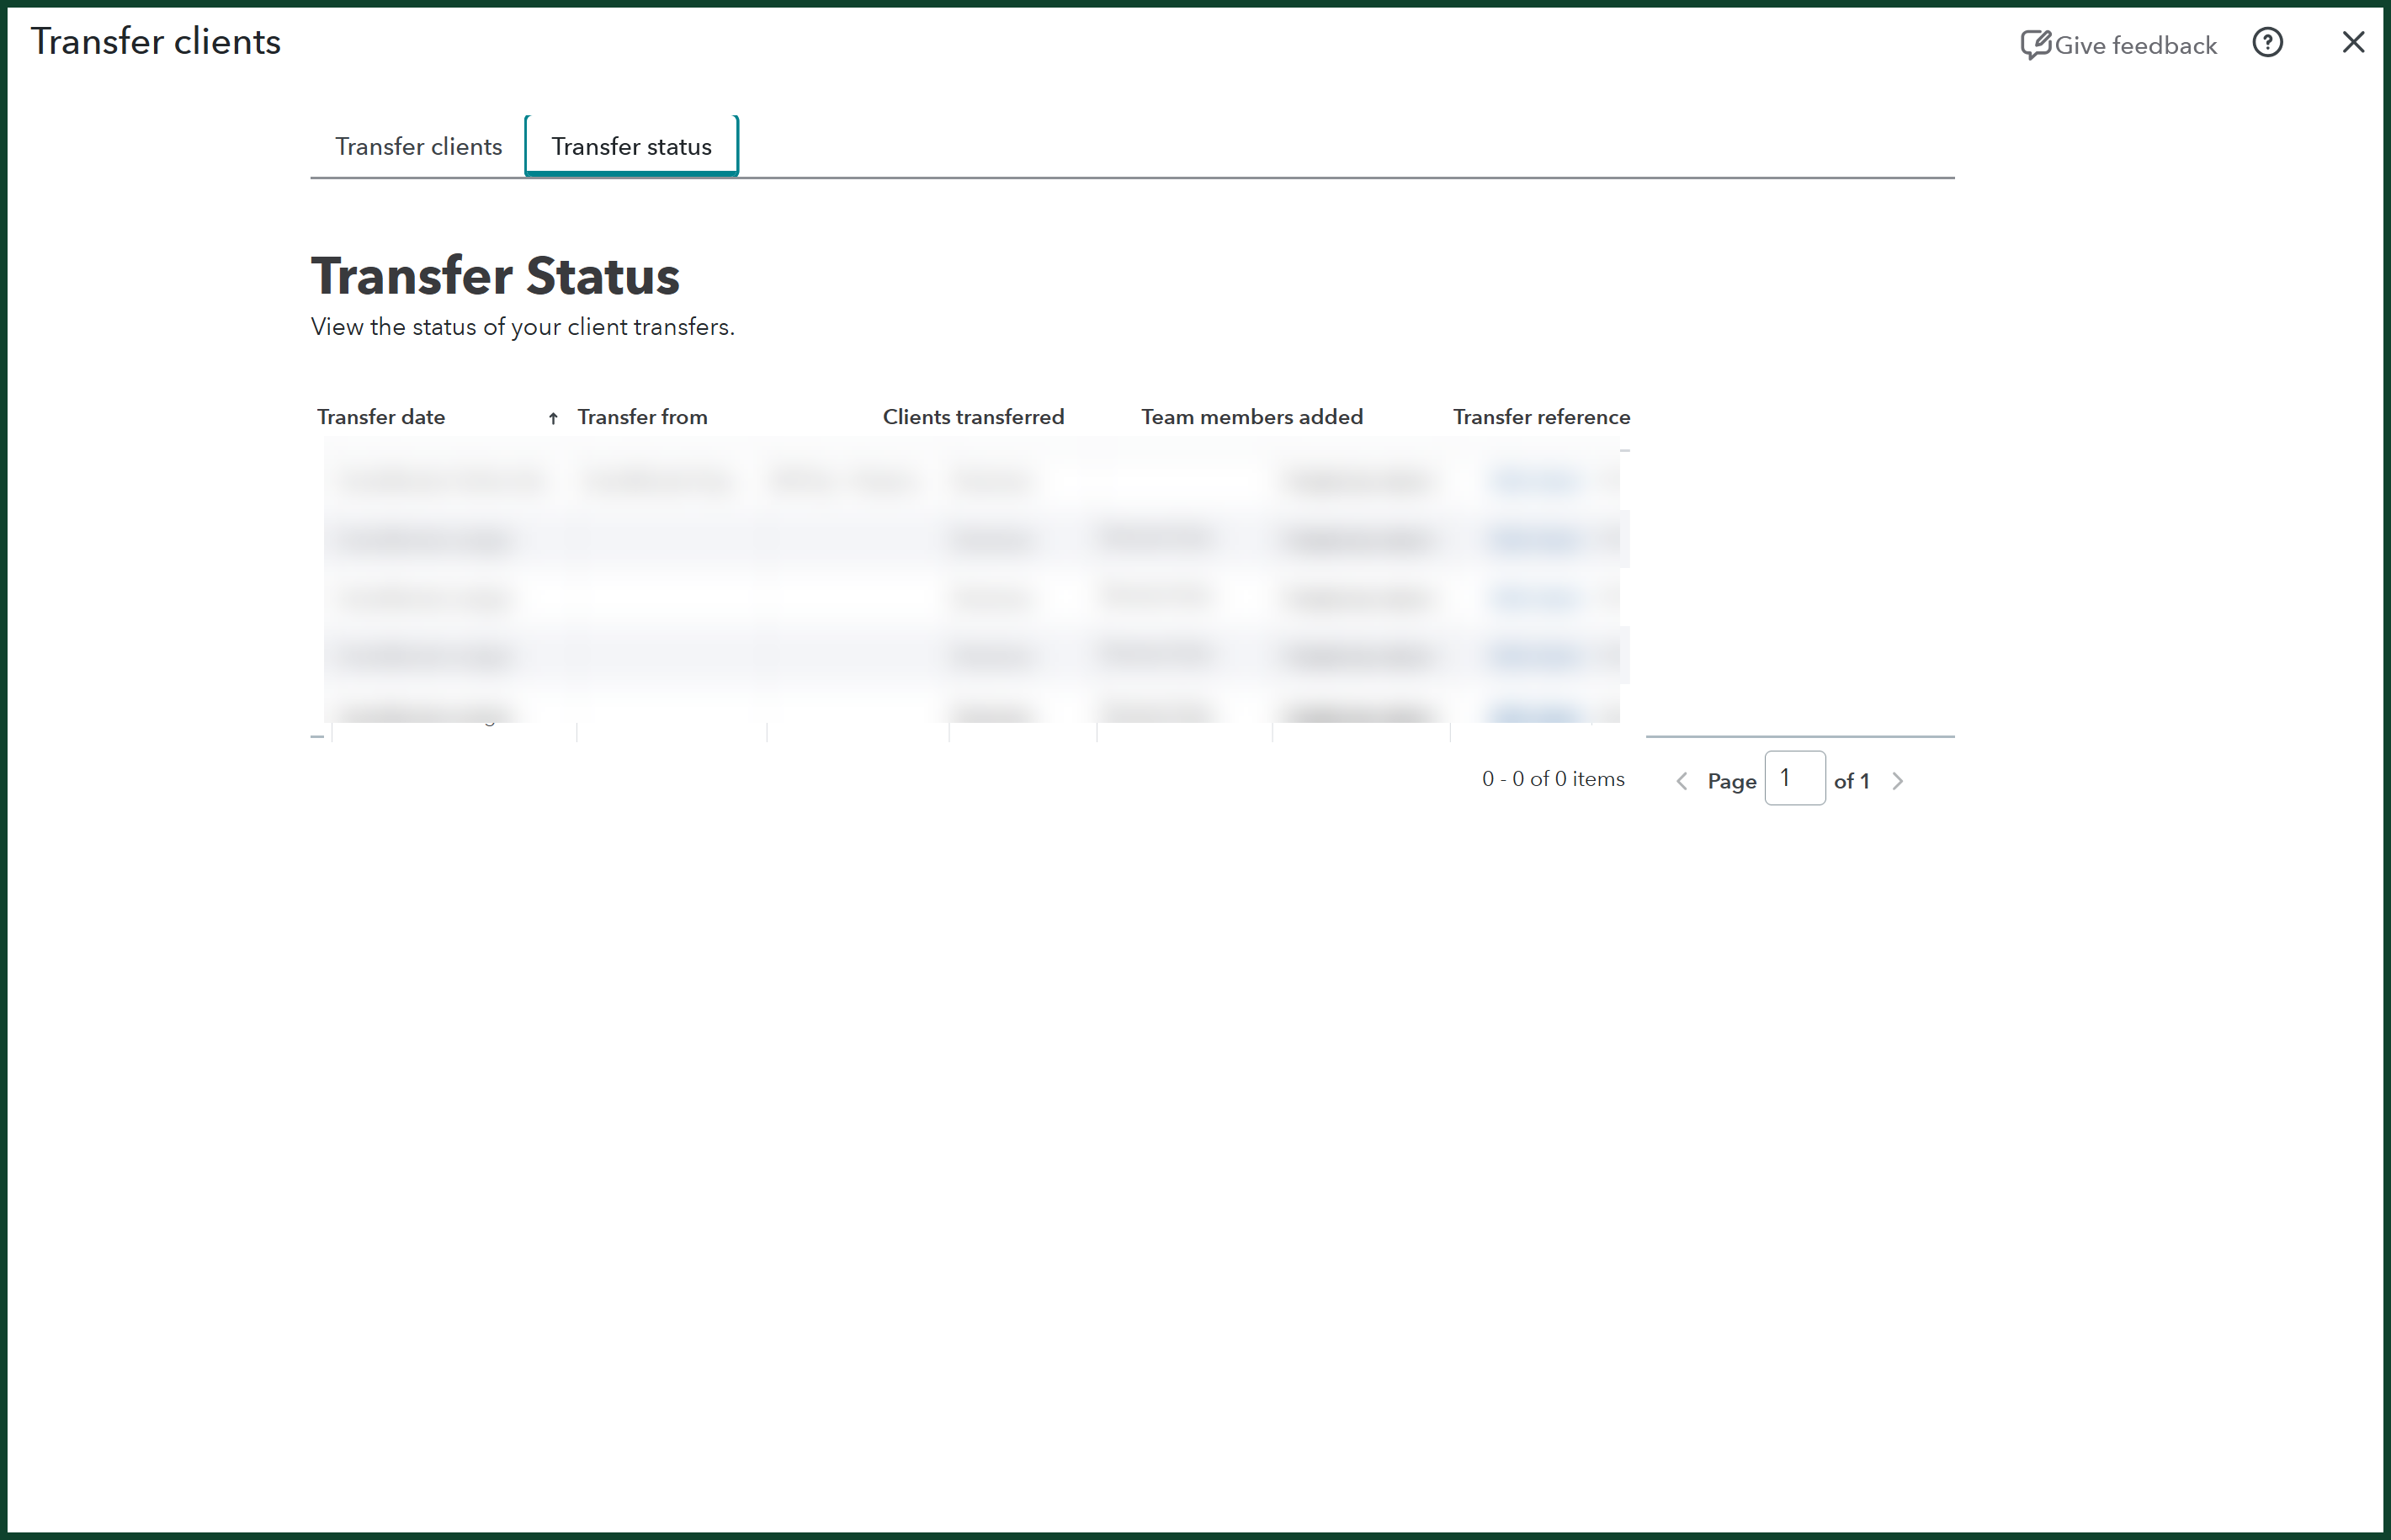Click the Team members added column header

[x=1251, y=417]
